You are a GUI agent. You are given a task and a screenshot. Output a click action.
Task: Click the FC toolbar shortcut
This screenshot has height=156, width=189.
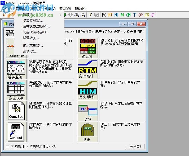pyautogui.click(x=104, y=15)
